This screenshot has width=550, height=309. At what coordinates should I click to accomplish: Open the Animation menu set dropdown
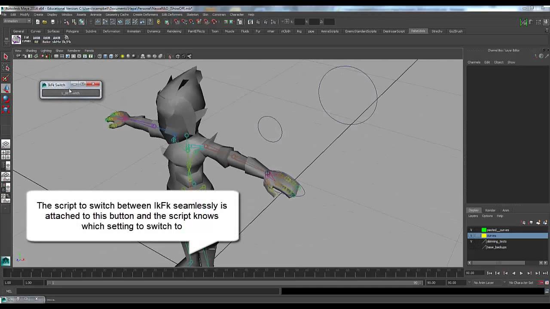click(17, 21)
